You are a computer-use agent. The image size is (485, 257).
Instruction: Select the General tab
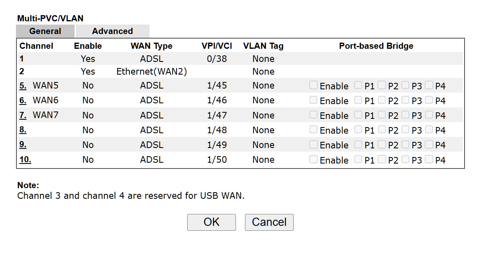[45, 31]
